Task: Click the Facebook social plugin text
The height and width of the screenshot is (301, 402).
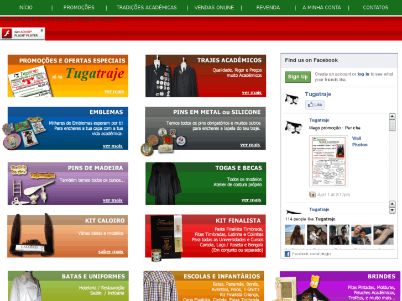Action: [x=311, y=254]
